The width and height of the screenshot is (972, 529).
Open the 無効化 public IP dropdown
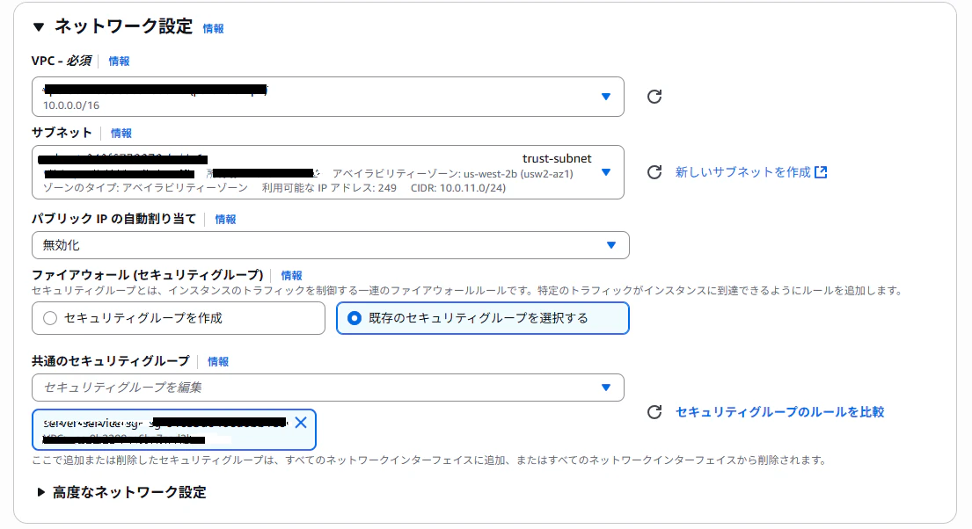click(331, 245)
